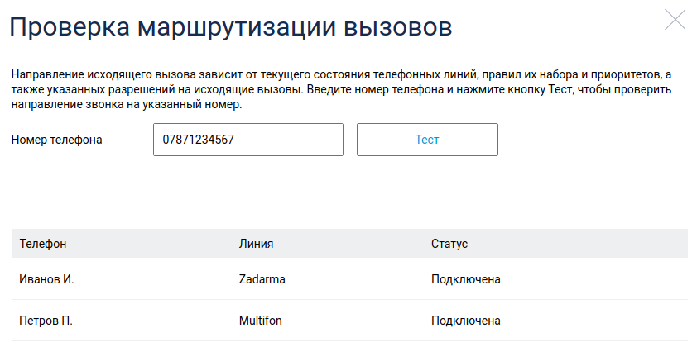The height and width of the screenshot is (347, 692).
Task: Click the Статус column header
Action: [x=449, y=244]
